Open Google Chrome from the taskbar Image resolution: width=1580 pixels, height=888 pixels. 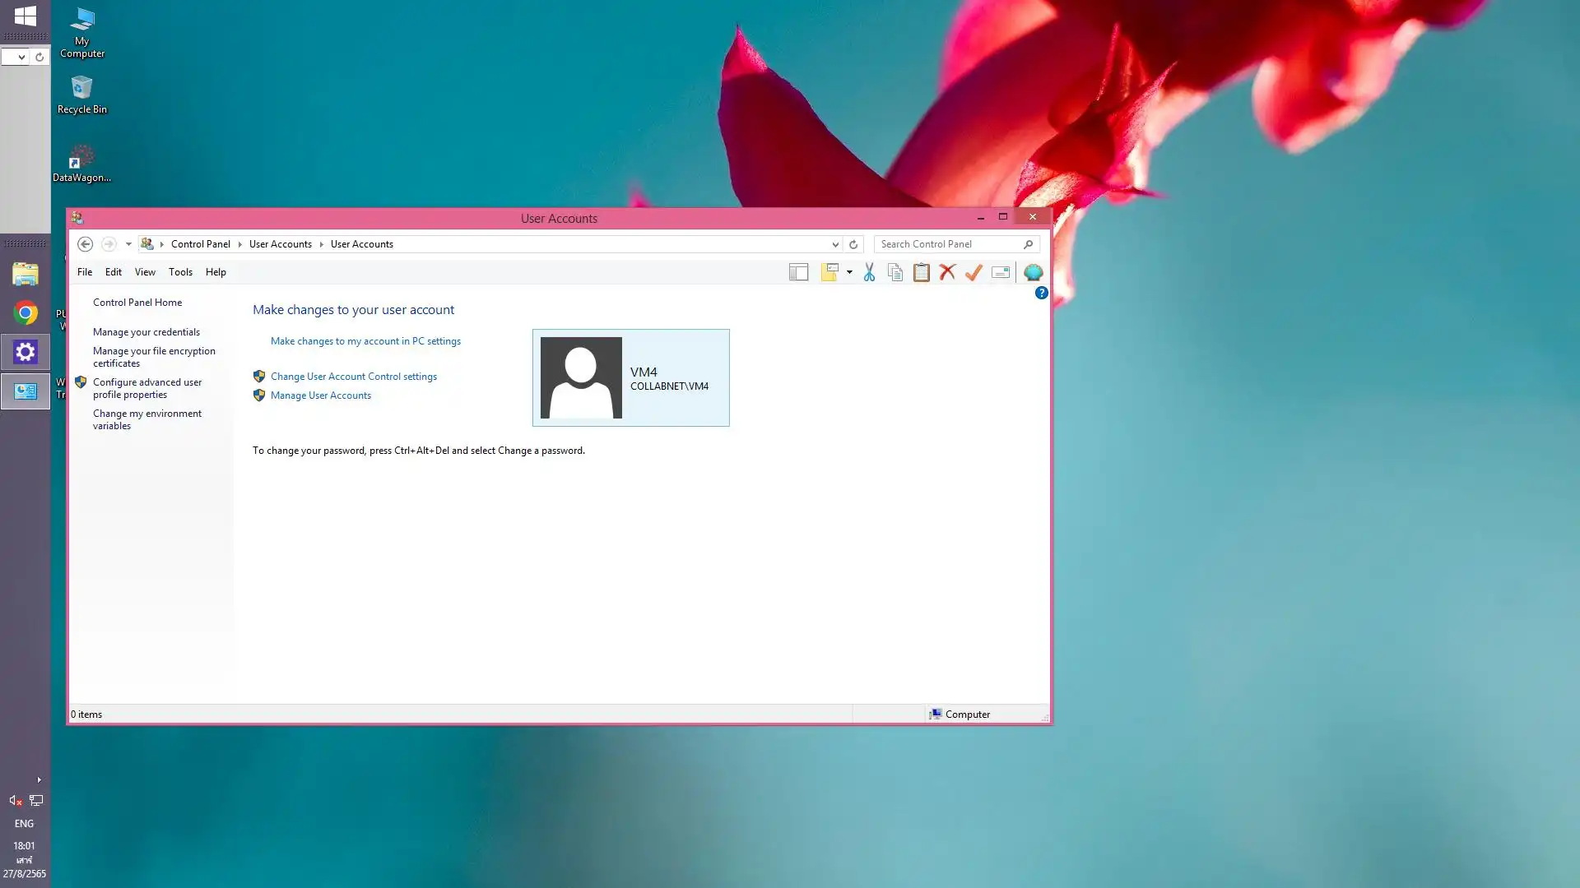coord(26,312)
